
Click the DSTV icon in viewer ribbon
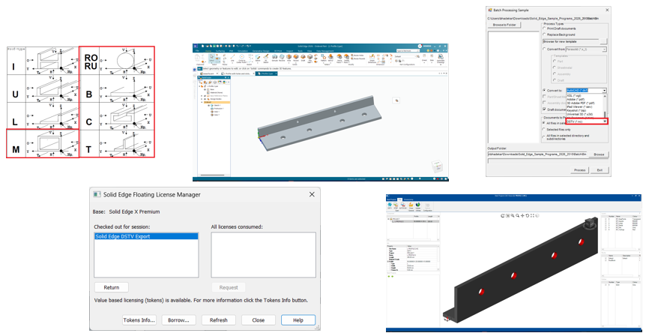[x=390, y=205]
